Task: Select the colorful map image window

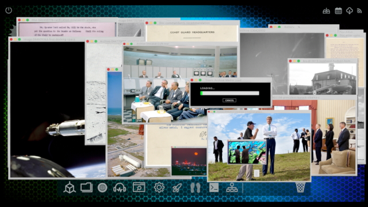Action: (x=247, y=152)
